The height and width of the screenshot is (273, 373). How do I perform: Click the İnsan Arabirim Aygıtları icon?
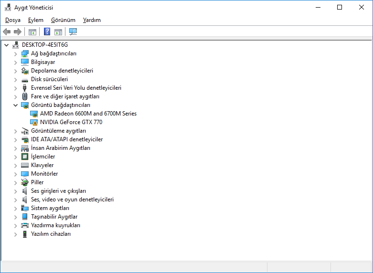[x=25, y=148]
